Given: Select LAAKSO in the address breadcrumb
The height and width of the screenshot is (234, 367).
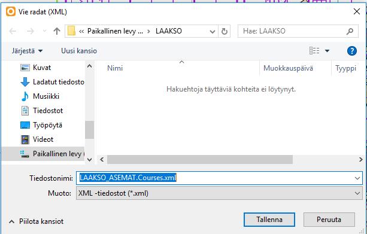Looking at the screenshot, I should tap(168, 31).
